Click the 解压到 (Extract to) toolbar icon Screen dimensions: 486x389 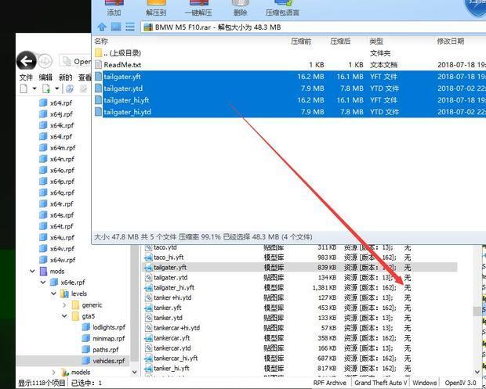tap(155, 8)
